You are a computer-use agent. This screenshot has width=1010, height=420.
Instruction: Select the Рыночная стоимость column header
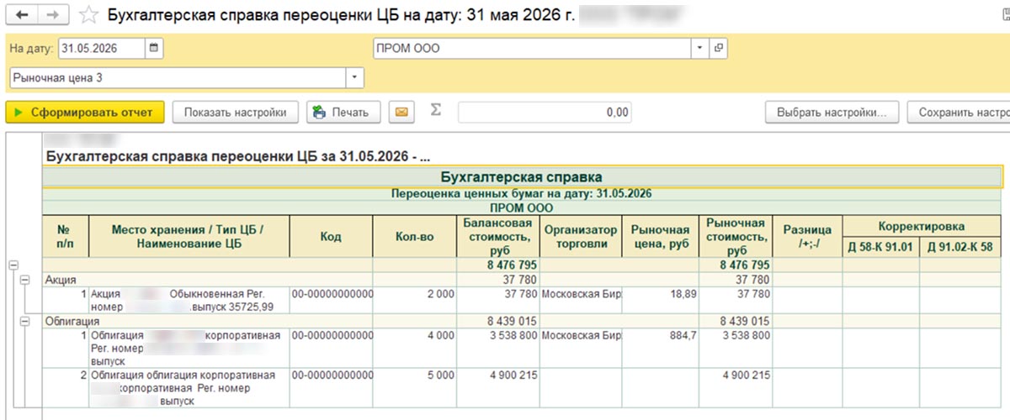coord(736,238)
